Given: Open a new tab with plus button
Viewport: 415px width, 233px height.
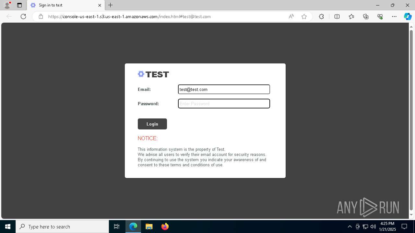Looking at the screenshot, I should click(111, 5).
